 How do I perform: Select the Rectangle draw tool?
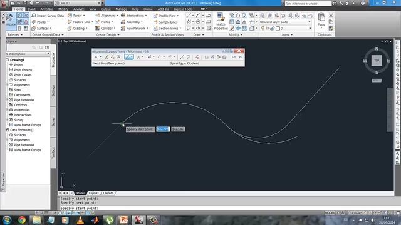(209, 22)
